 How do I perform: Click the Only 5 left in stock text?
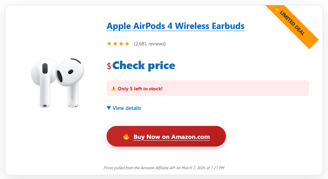pos(140,89)
